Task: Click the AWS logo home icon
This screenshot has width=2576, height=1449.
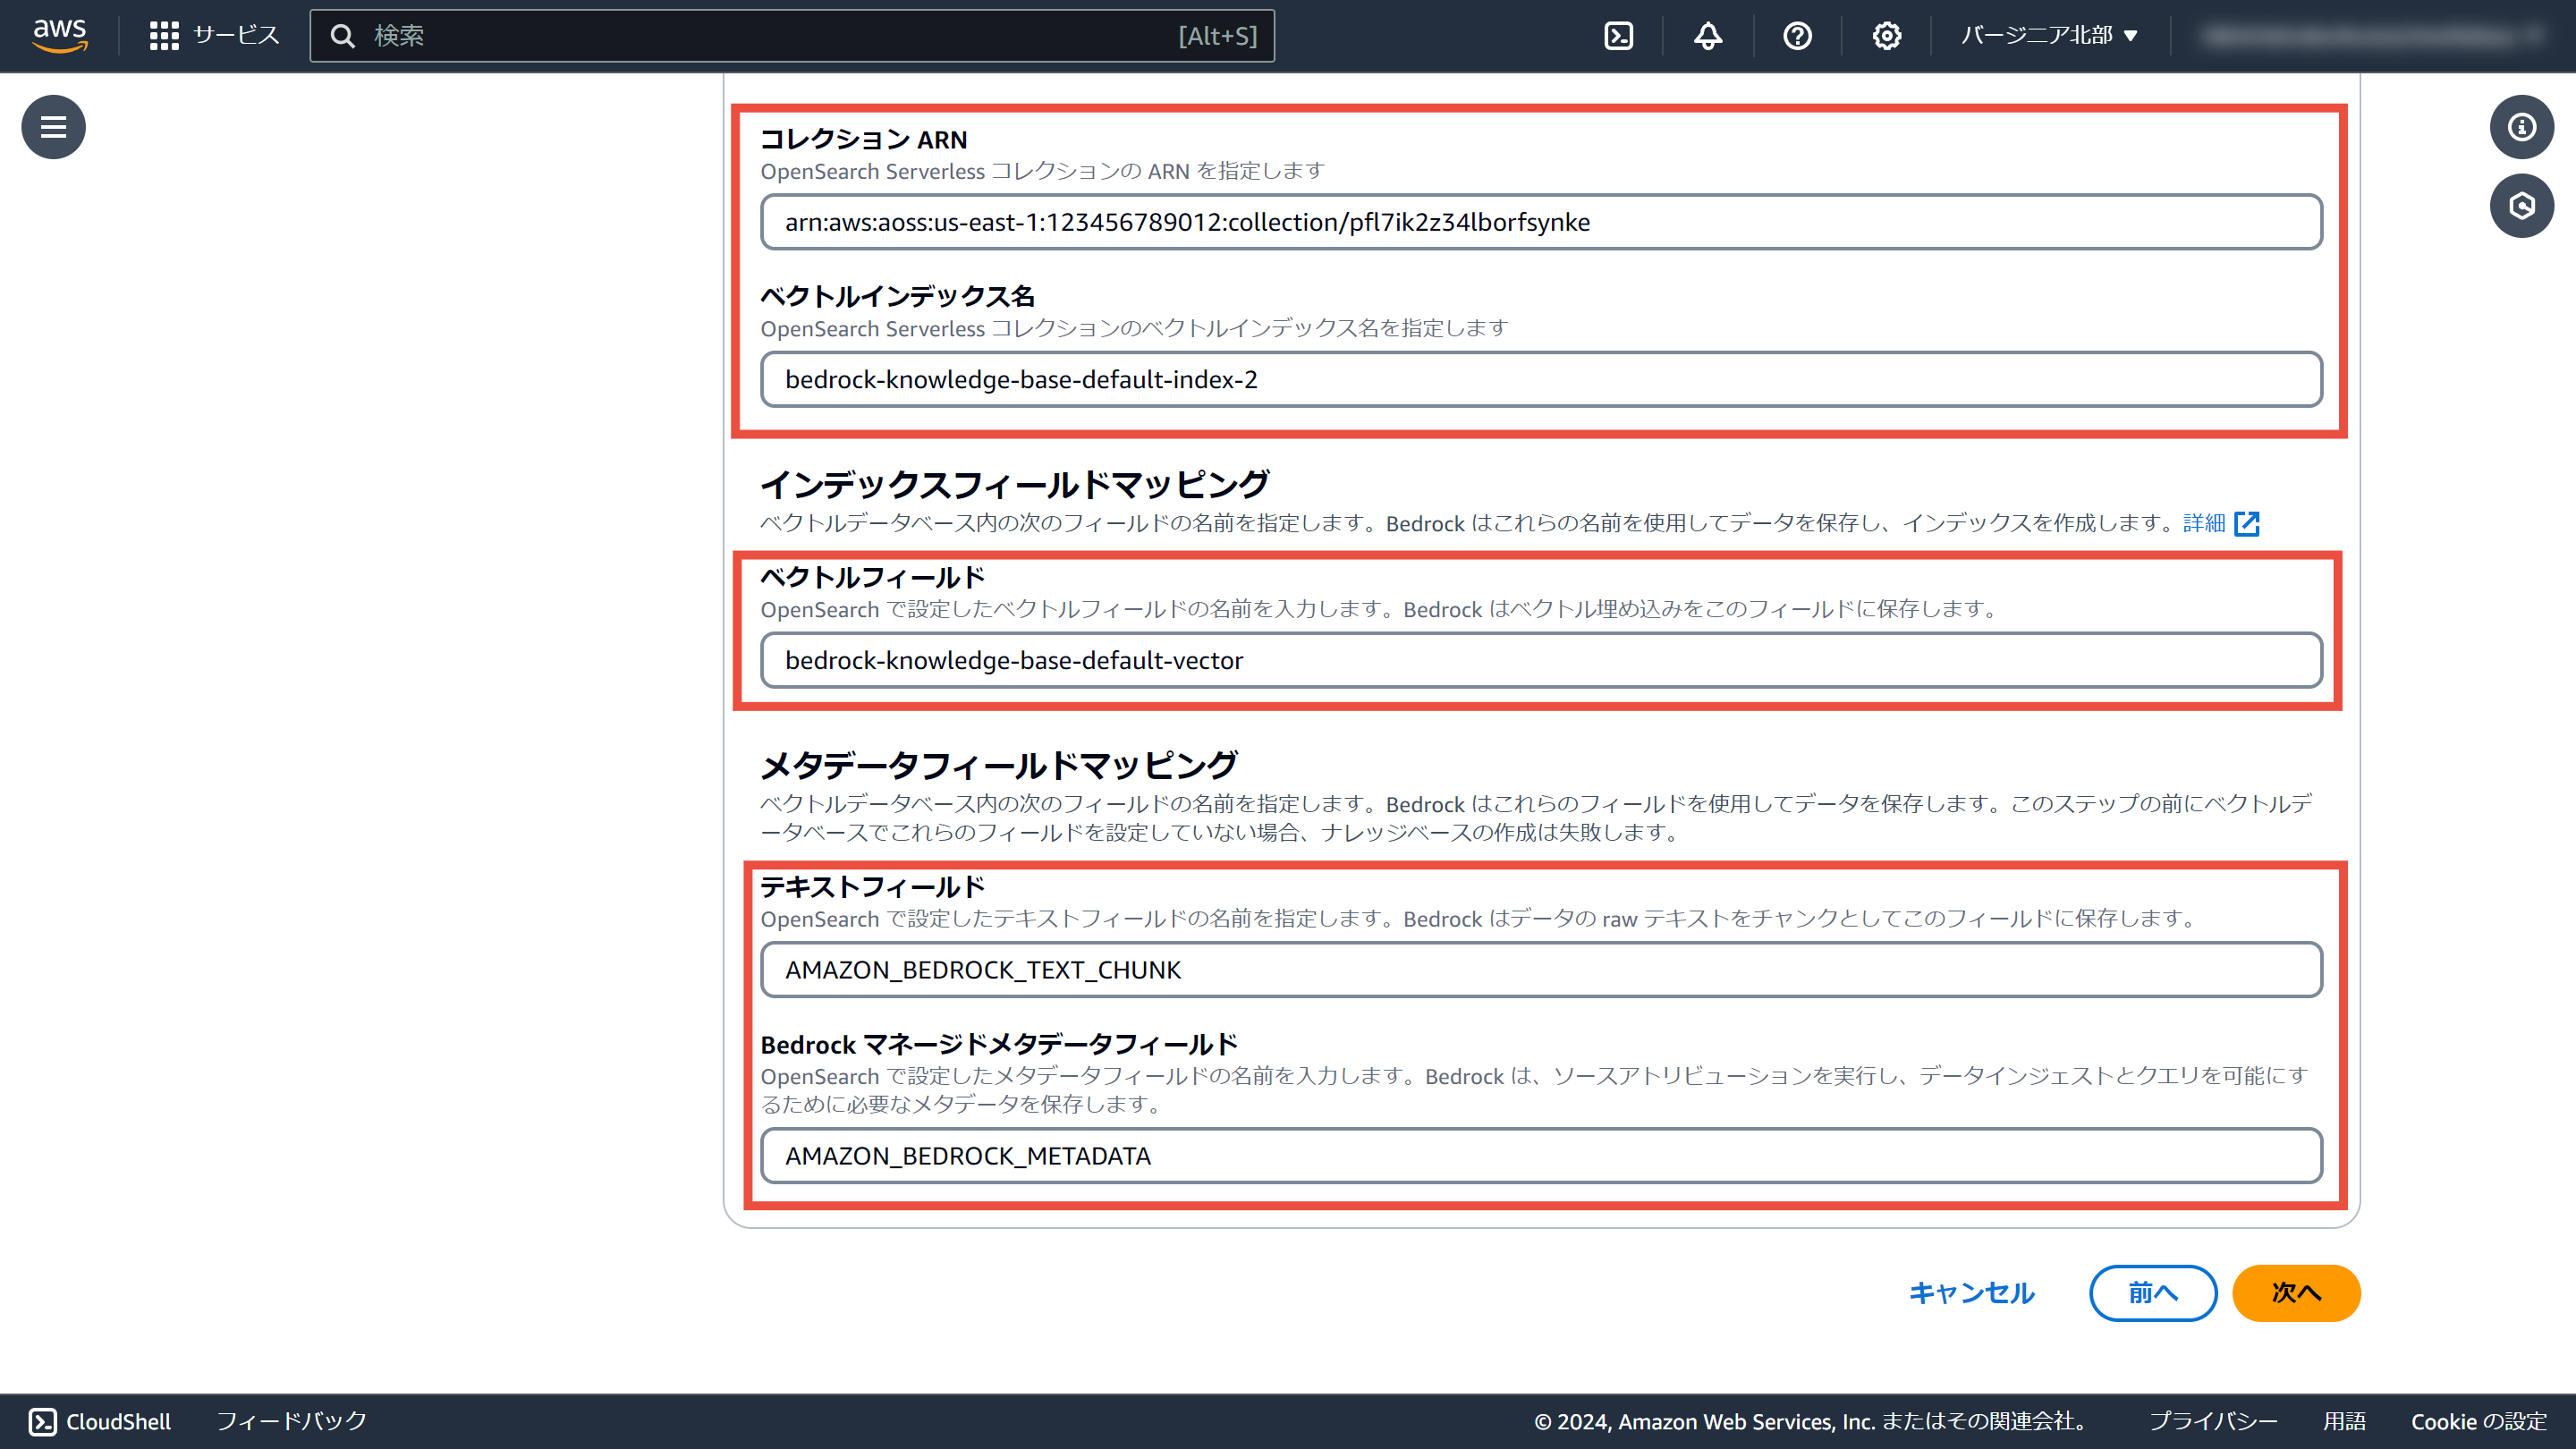Action: pos(59,35)
